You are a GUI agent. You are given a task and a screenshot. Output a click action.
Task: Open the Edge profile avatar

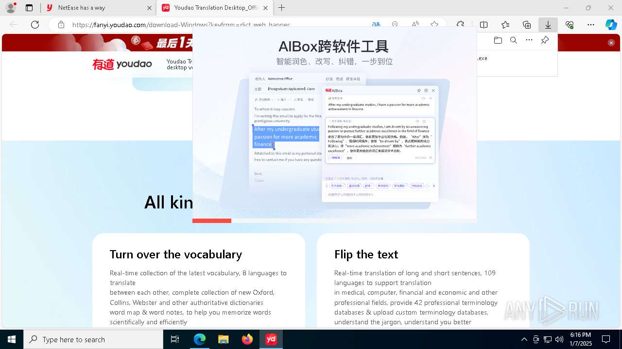coord(11,8)
